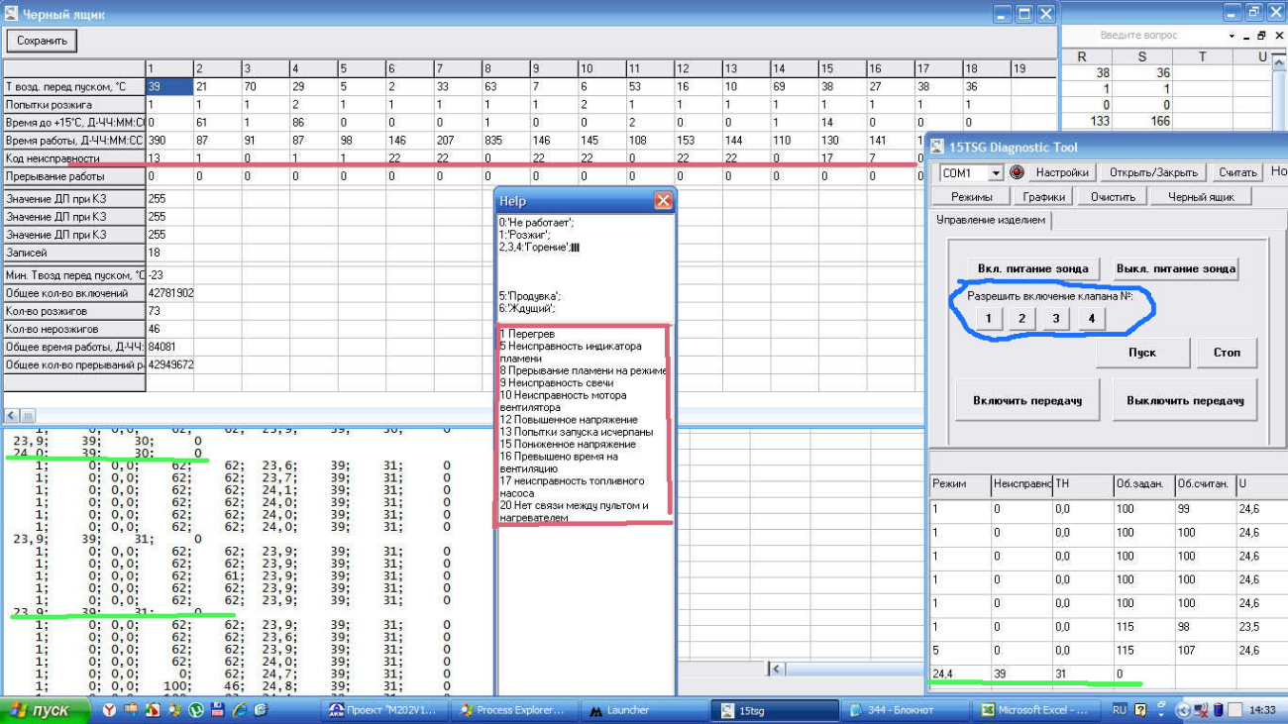
Task: Close the Help popup window
Action: pos(663,201)
